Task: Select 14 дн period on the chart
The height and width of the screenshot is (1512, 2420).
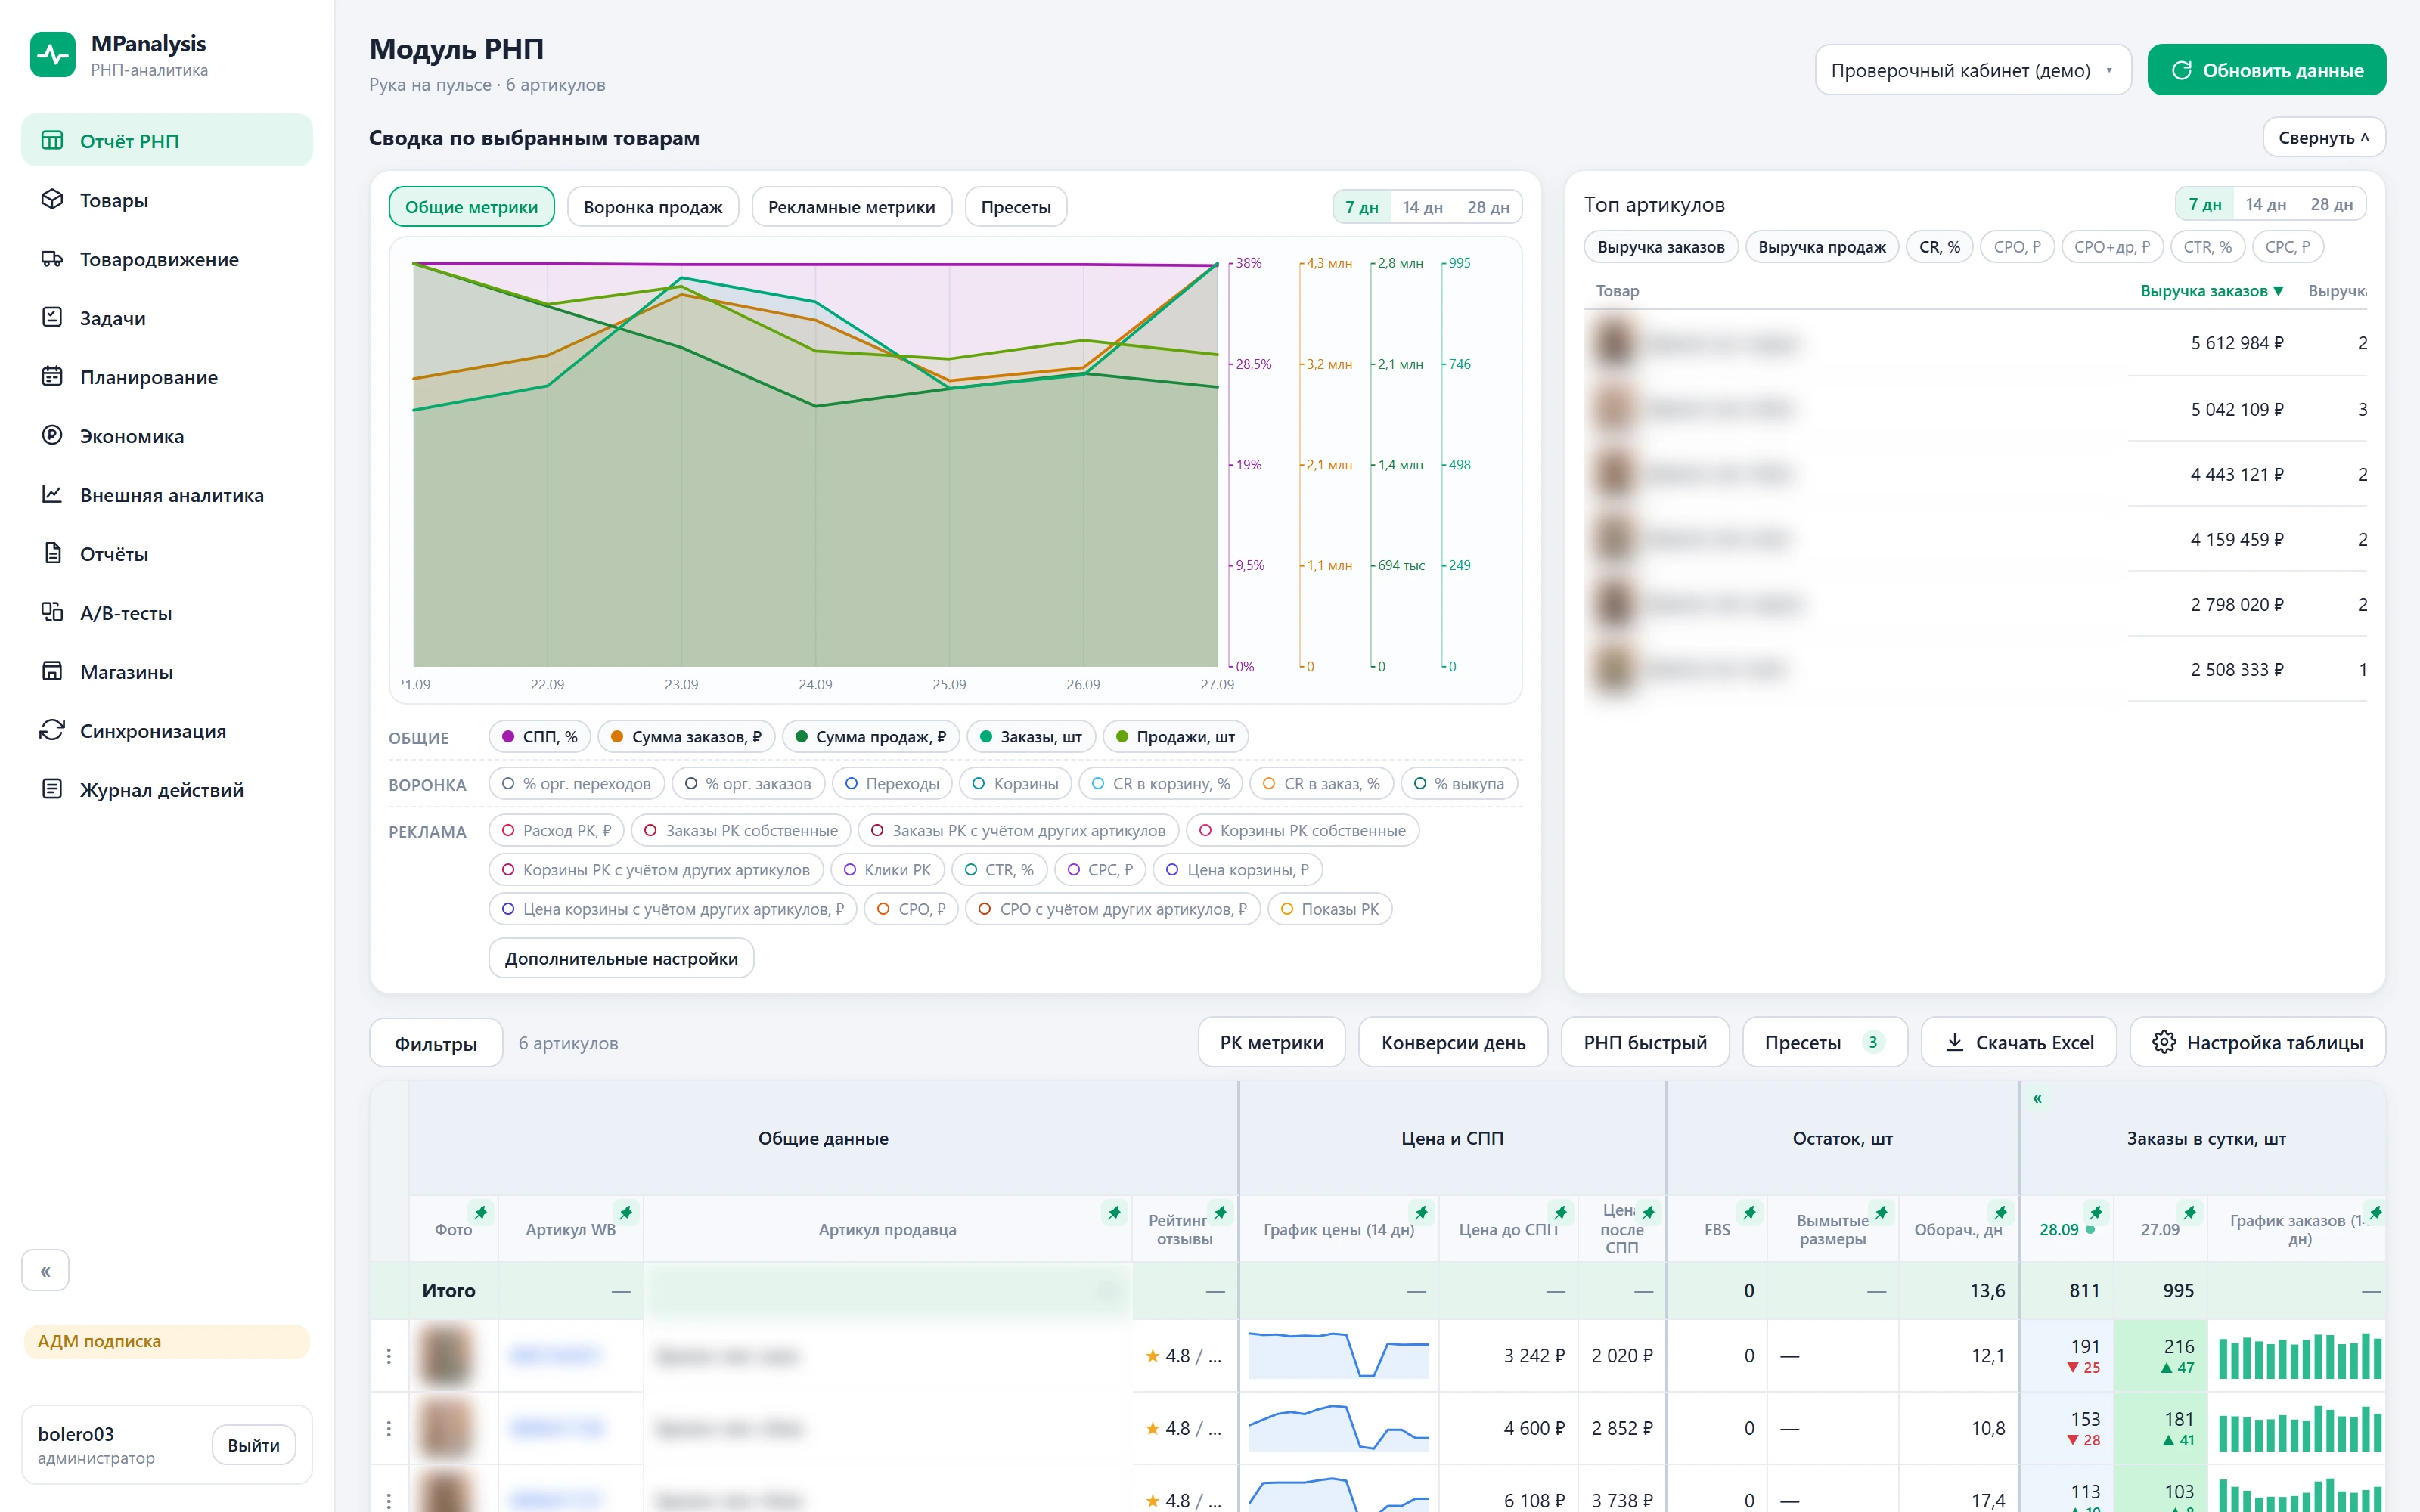Action: [1422, 207]
